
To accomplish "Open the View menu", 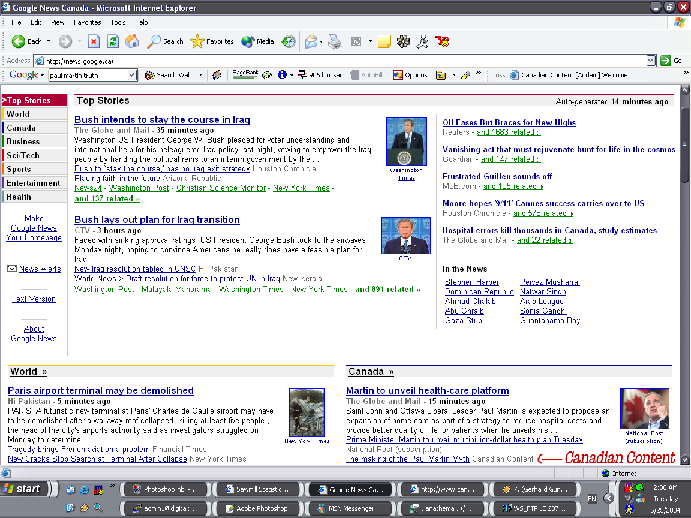I will [x=58, y=22].
